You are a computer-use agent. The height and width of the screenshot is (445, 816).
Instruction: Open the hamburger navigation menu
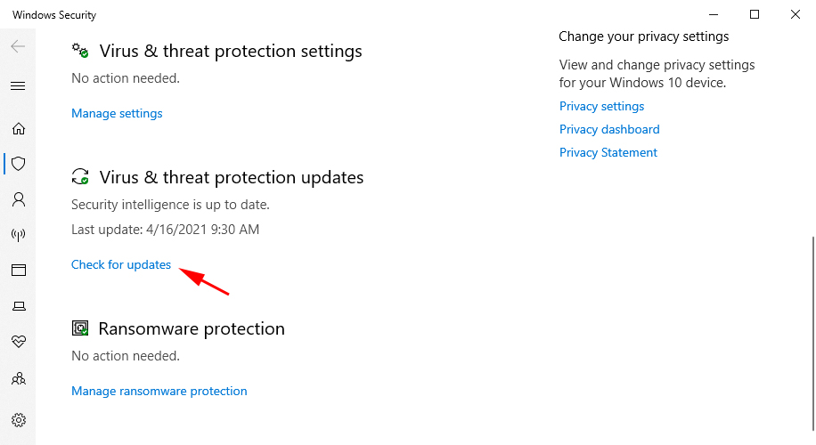tap(18, 85)
